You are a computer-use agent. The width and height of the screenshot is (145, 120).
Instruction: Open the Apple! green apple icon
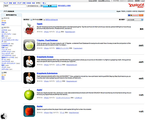click(29, 95)
